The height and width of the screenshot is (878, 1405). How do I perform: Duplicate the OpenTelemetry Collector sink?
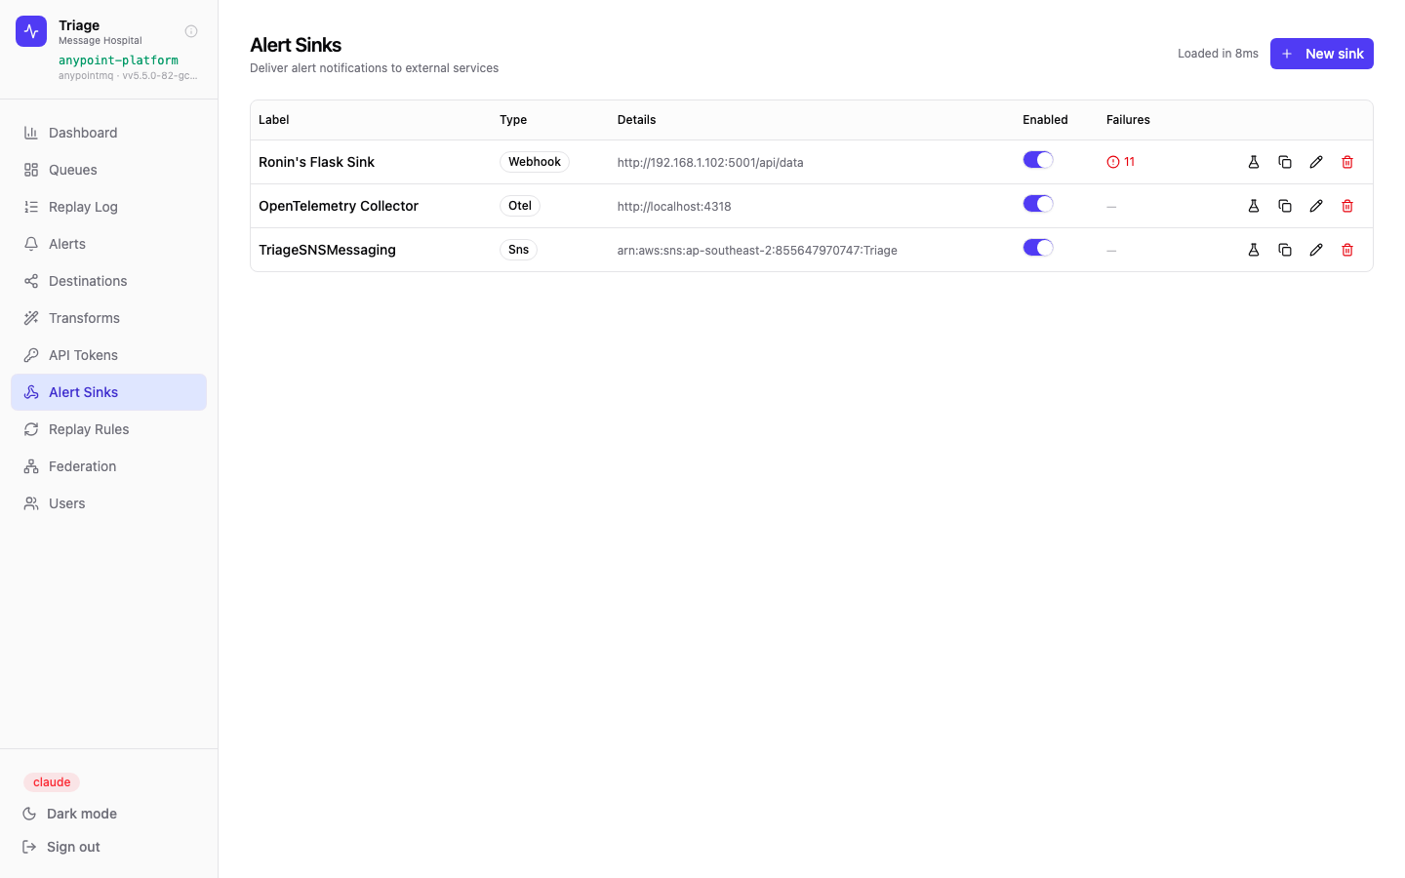point(1285,206)
